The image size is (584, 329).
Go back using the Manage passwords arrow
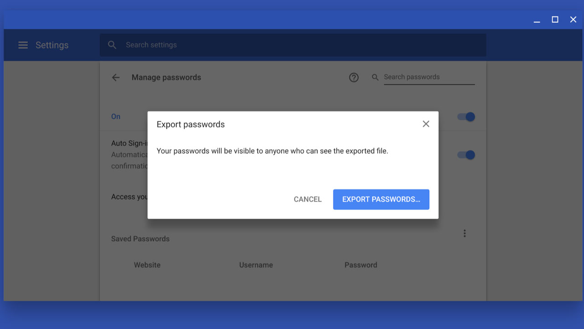pos(116,78)
